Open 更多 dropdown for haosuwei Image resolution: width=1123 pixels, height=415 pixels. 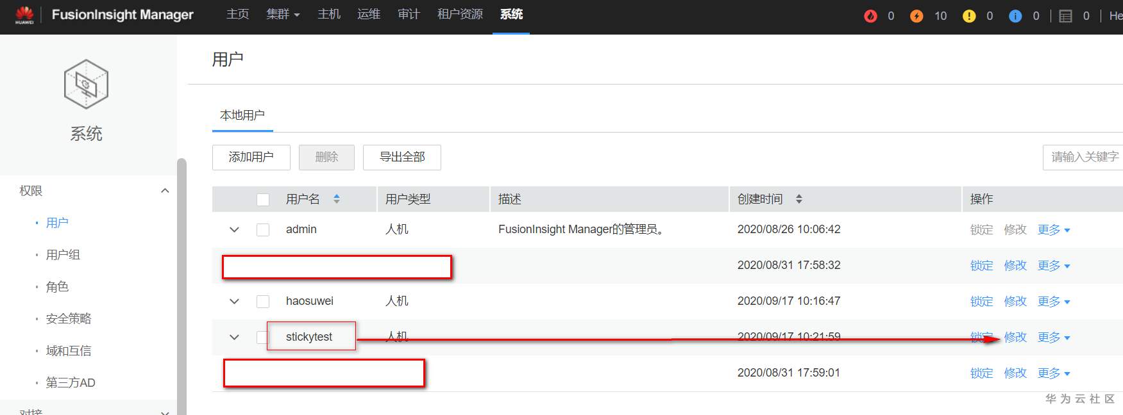(x=1054, y=301)
